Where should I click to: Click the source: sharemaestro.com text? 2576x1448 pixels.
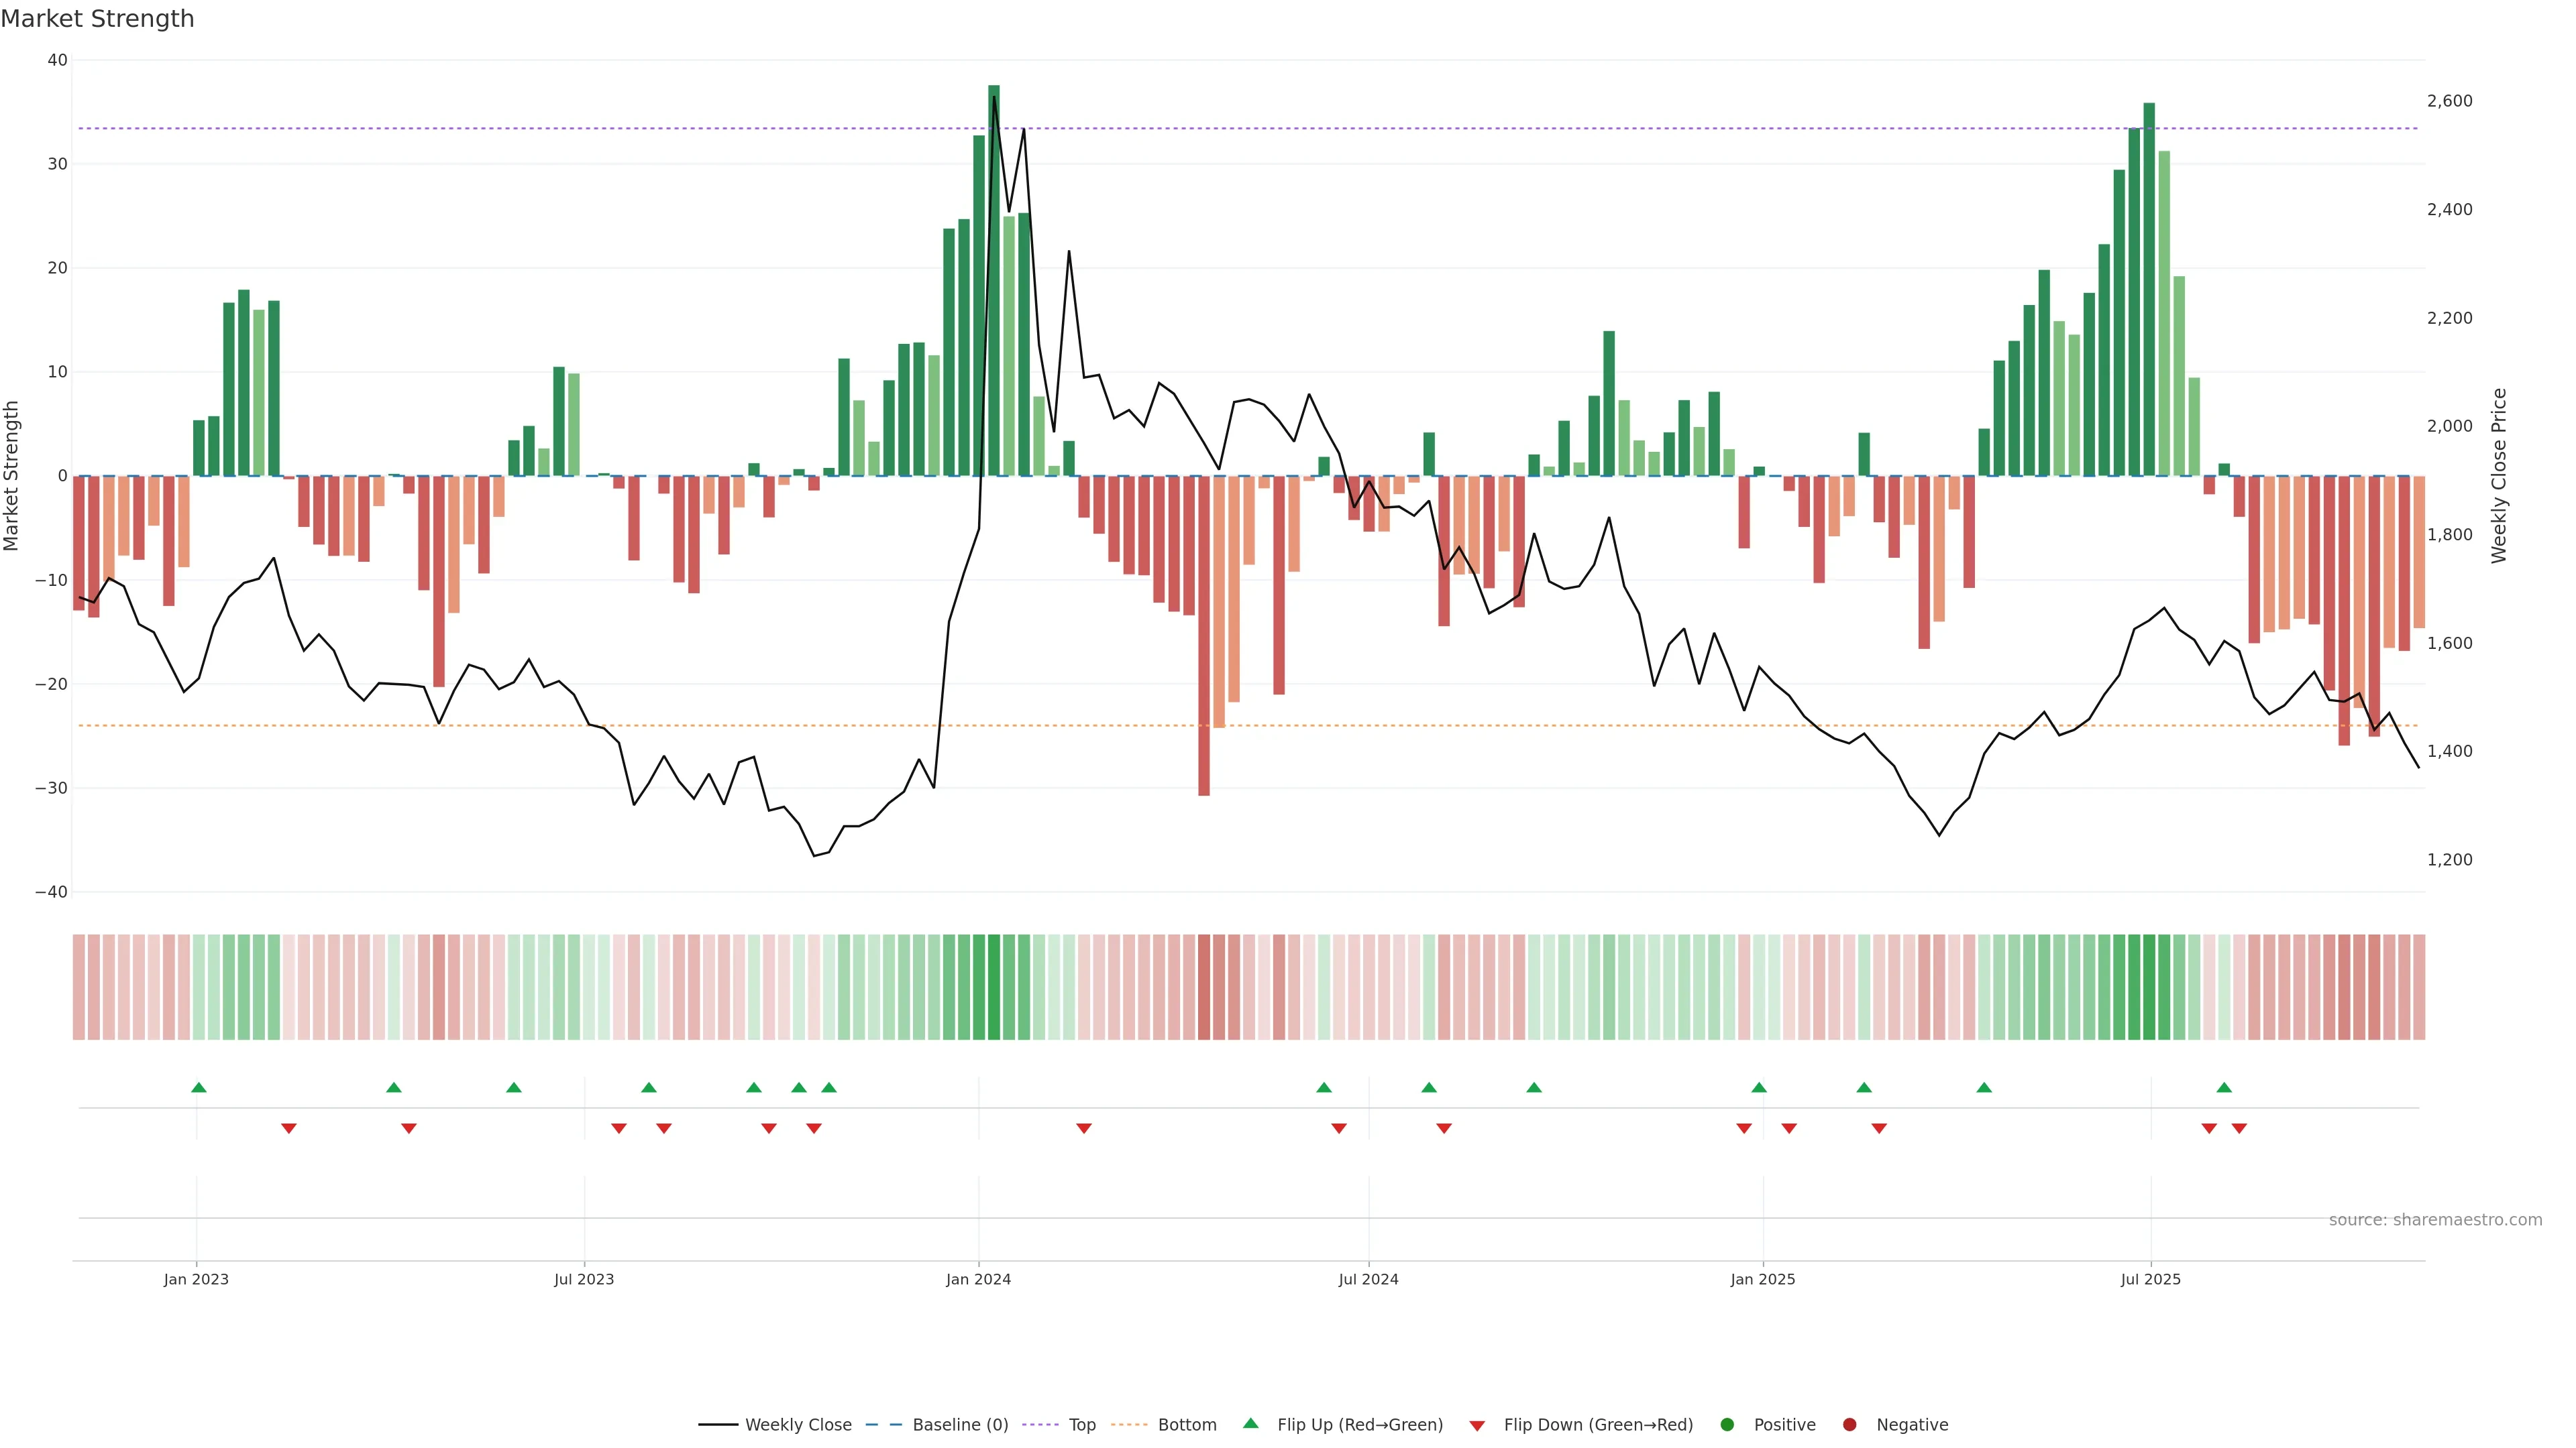[2435, 1220]
